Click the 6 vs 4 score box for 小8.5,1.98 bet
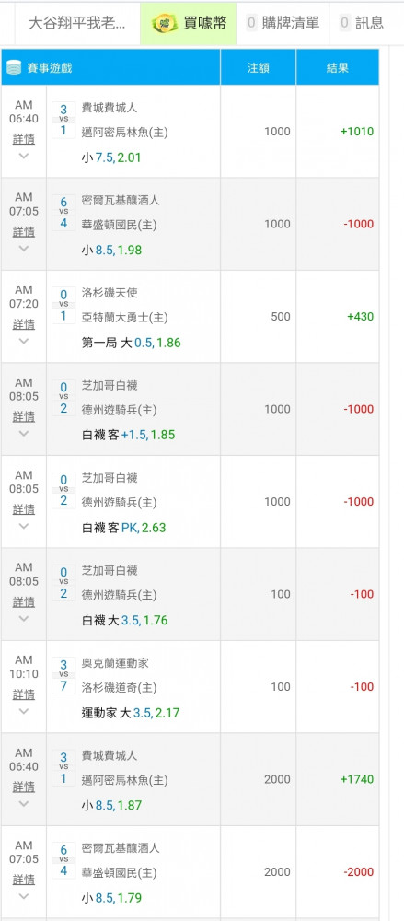This screenshot has width=404, height=921. [63, 213]
